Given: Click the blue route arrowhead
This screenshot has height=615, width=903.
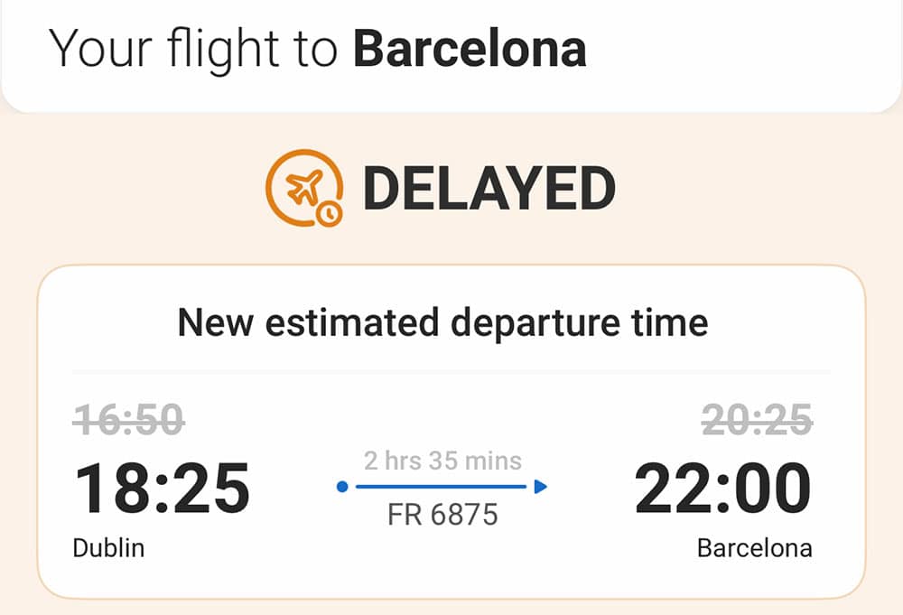Looking at the screenshot, I should (540, 487).
